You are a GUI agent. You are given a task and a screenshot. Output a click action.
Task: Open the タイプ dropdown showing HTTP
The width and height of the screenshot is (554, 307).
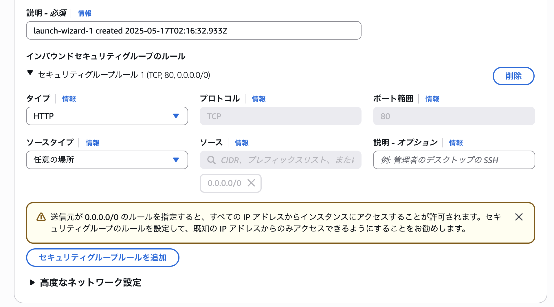(x=107, y=116)
